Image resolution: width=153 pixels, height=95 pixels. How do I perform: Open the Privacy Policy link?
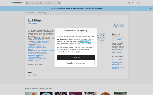pos(85,41)
